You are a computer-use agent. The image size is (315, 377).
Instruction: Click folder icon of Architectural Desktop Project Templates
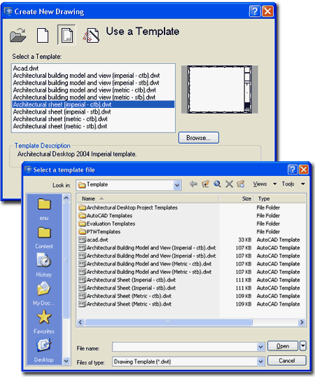[82, 207]
